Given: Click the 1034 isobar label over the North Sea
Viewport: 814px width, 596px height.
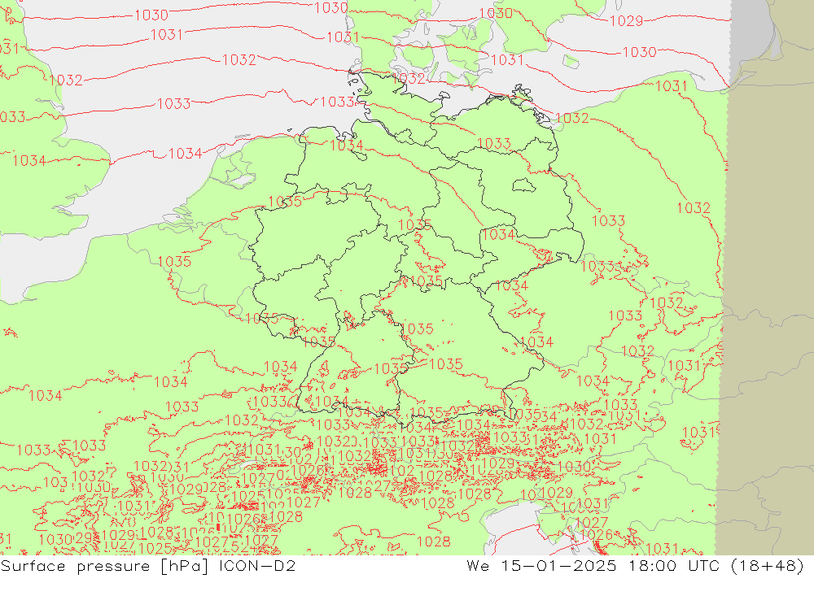Looking at the screenshot, I should click(x=185, y=154).
